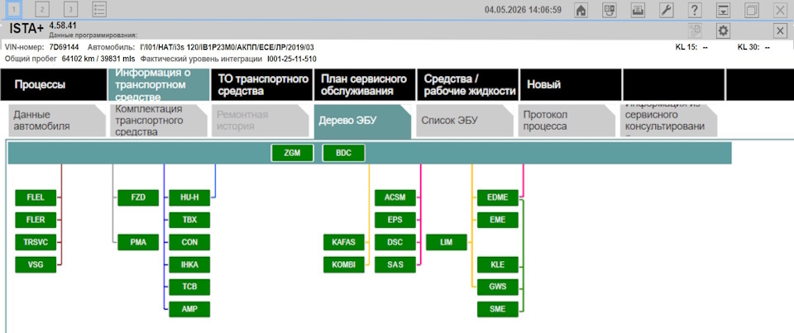
Task: Select the GWS control unit
Action: click(x=498, y=287)
